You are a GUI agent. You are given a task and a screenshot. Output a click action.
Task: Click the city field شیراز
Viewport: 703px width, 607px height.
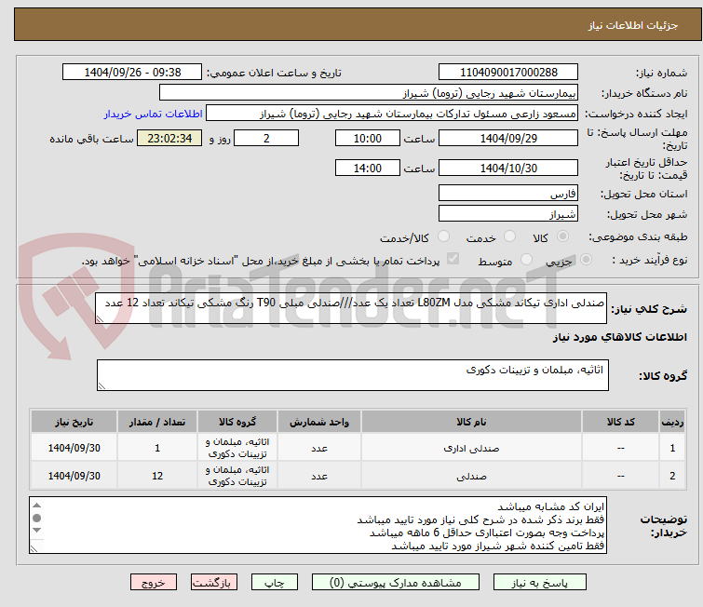point(508,214)
